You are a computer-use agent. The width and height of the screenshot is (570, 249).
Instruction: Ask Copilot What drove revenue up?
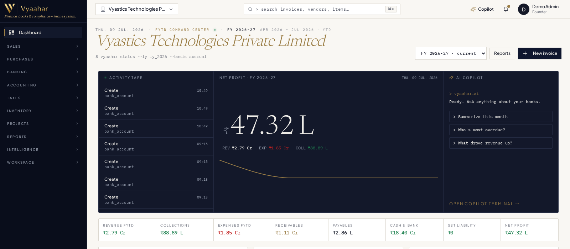501,143
